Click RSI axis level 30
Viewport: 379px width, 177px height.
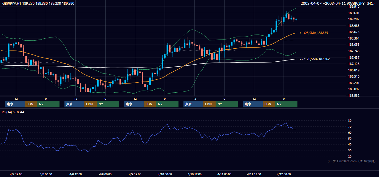click(350, 150)
